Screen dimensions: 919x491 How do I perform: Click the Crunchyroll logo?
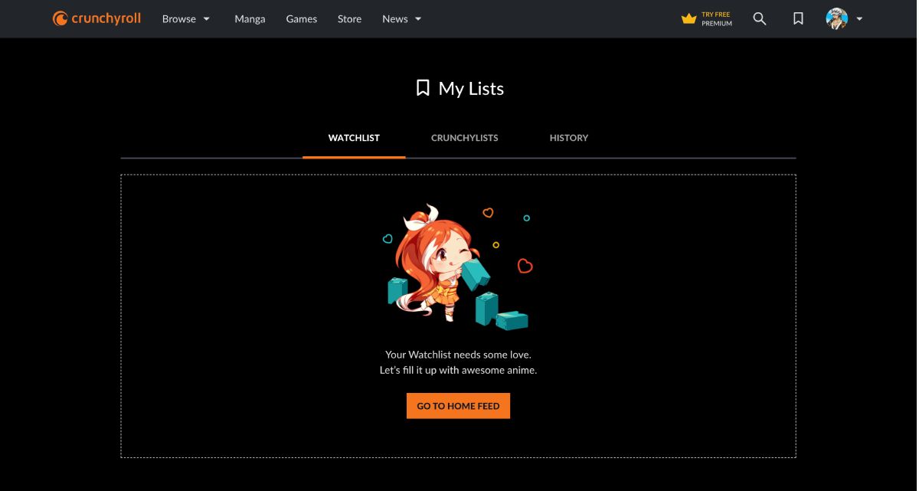tap(96, 18)
